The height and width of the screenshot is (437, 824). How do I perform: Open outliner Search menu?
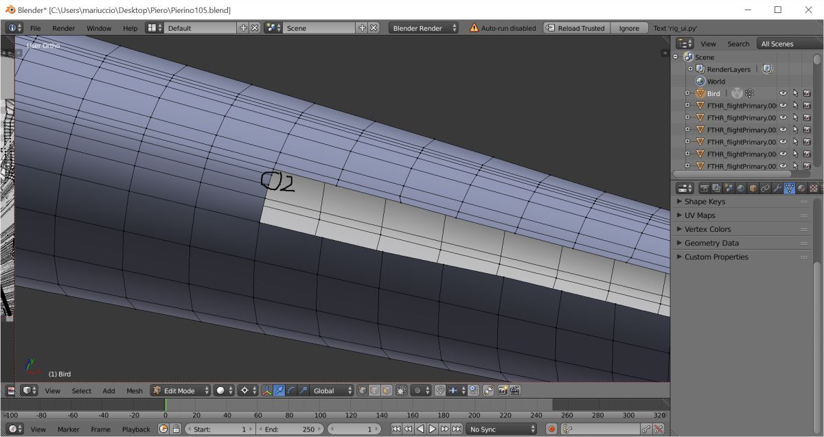click(738, 44)
